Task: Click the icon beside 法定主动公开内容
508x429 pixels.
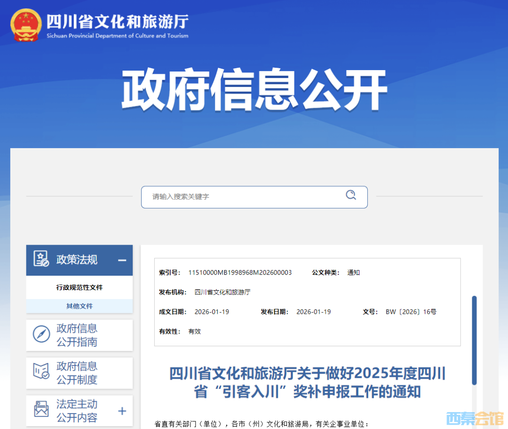Action: click(41, 410)
